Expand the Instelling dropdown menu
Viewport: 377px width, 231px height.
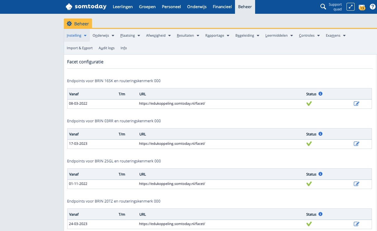tap(76, 36)
